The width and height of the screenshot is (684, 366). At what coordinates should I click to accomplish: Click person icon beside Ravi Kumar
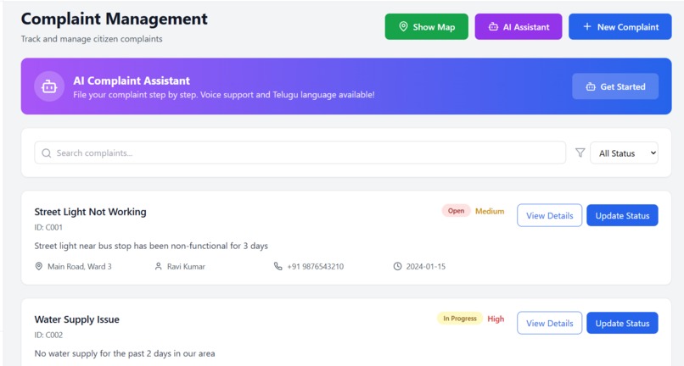point(159,266)
